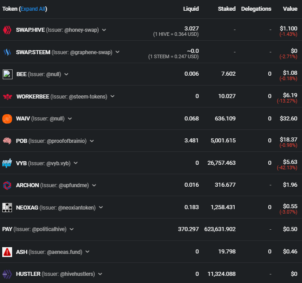The image size is (302, 283).
Task: Expand the HUSTLER token row chevron
Action: [100, 274]
